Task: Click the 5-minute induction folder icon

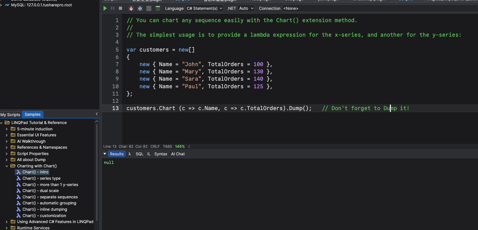Action: pos(13,129)
